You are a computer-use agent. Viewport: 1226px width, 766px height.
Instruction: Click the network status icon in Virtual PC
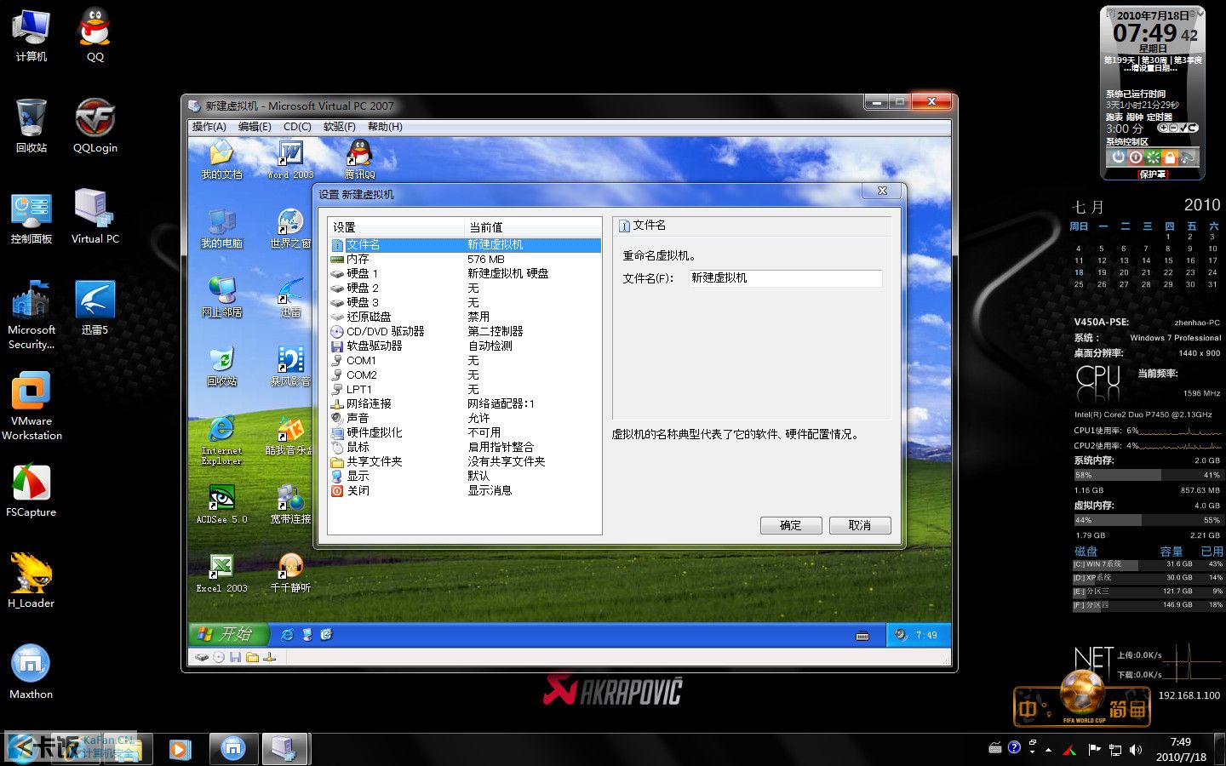coord(269,657)
